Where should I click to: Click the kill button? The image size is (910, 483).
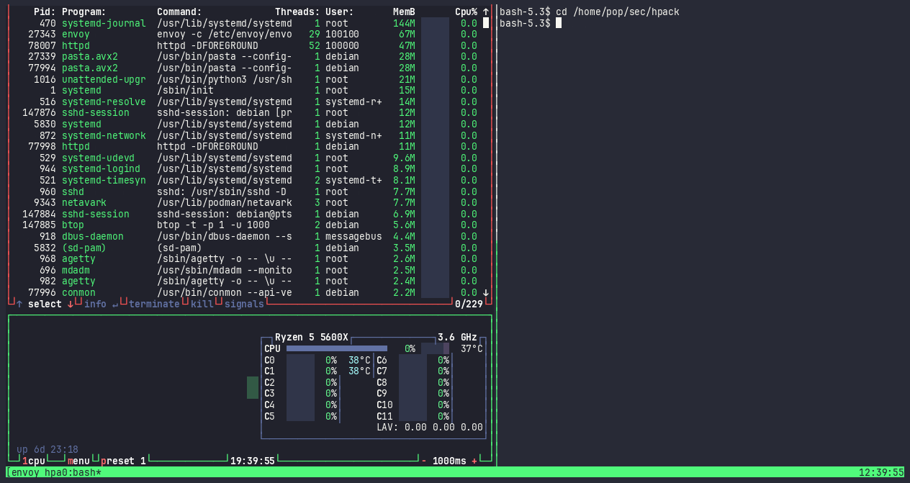coord(202,304)
